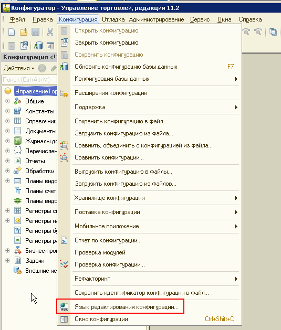The width and height of the screenshot is (281, 330).
Task: Expand the Обработки tree node
Action: coord(7,171)
